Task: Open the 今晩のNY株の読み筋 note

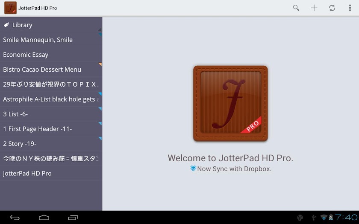Action: pos(51,159)
